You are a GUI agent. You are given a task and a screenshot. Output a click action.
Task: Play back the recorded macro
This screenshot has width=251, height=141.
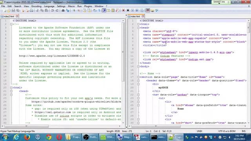(x=133, y=11)
